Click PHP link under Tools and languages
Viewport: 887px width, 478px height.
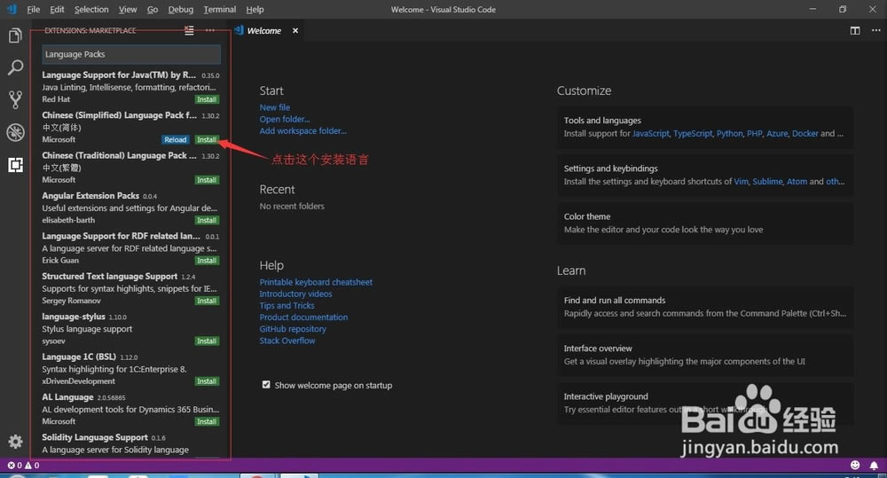pos(754,134)
